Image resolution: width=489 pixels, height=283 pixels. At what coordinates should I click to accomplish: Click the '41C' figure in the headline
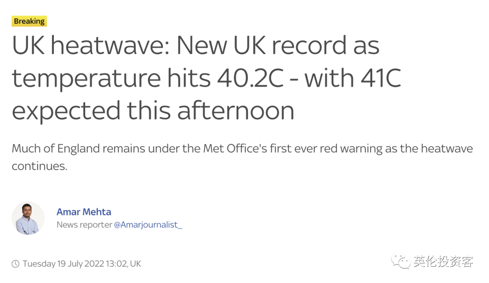pyautogui.click(x=381, y=78)
